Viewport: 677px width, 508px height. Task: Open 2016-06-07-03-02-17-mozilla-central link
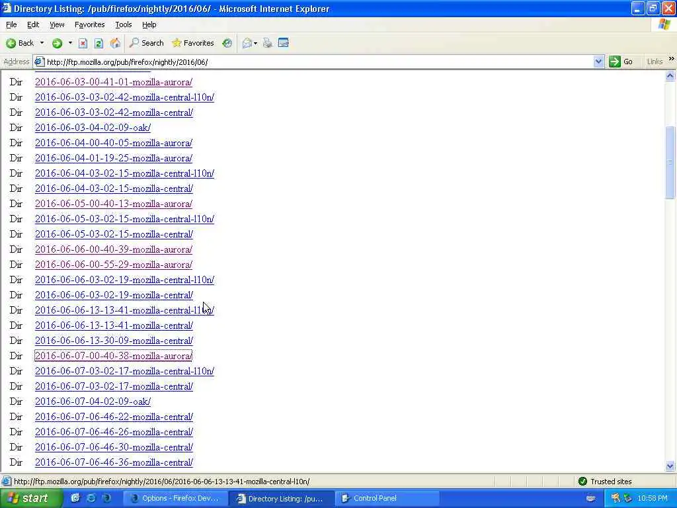(x=114, y=386)
